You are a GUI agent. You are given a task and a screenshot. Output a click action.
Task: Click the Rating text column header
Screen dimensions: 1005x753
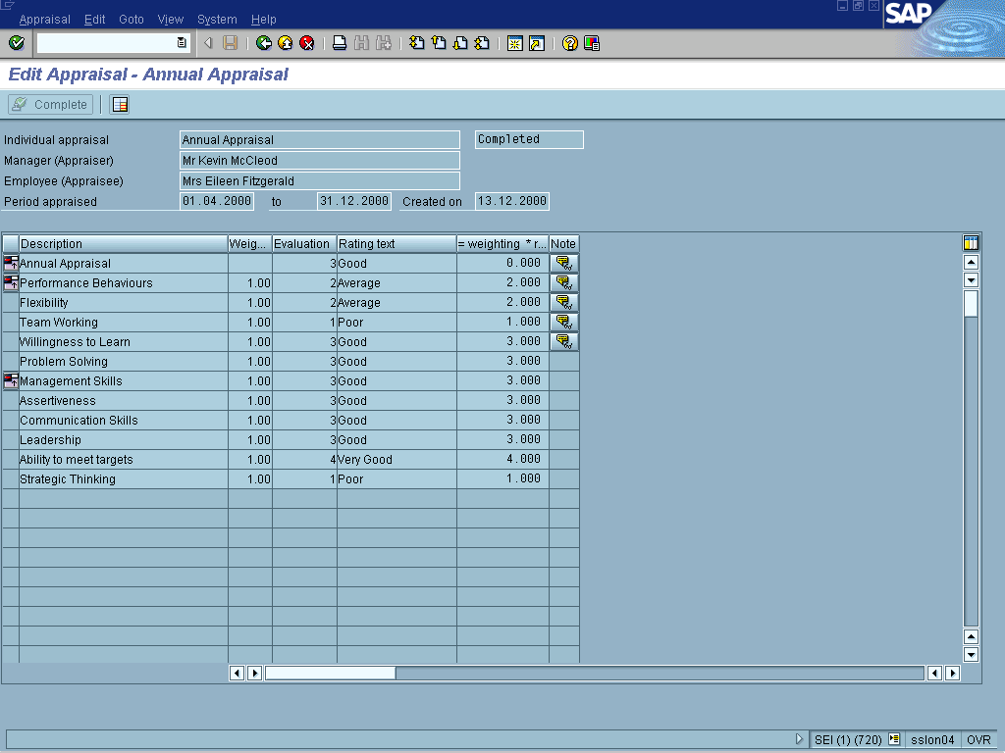[397, 244]
